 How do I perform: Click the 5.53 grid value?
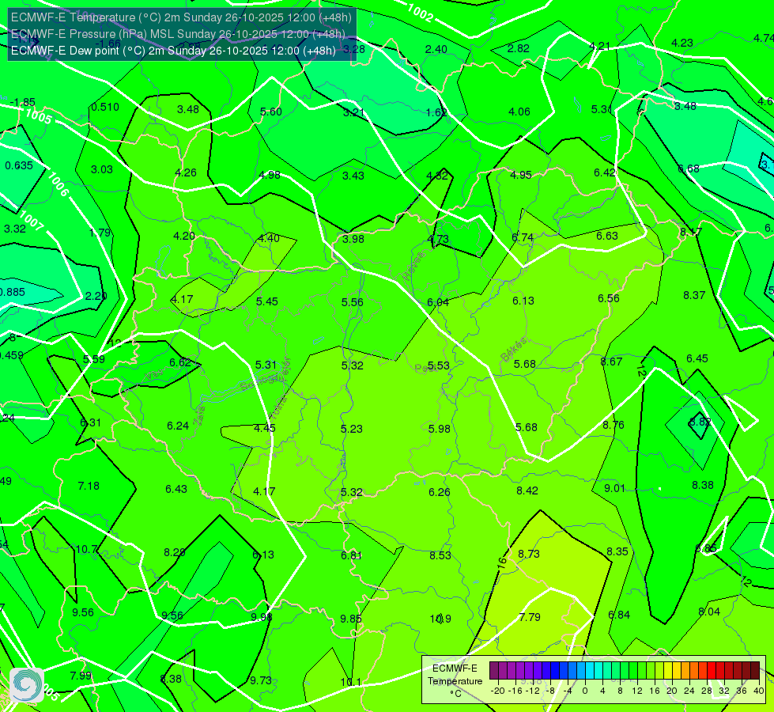pos(438,365)
